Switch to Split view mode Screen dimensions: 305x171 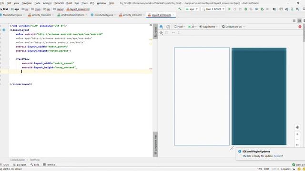[300, 20]
